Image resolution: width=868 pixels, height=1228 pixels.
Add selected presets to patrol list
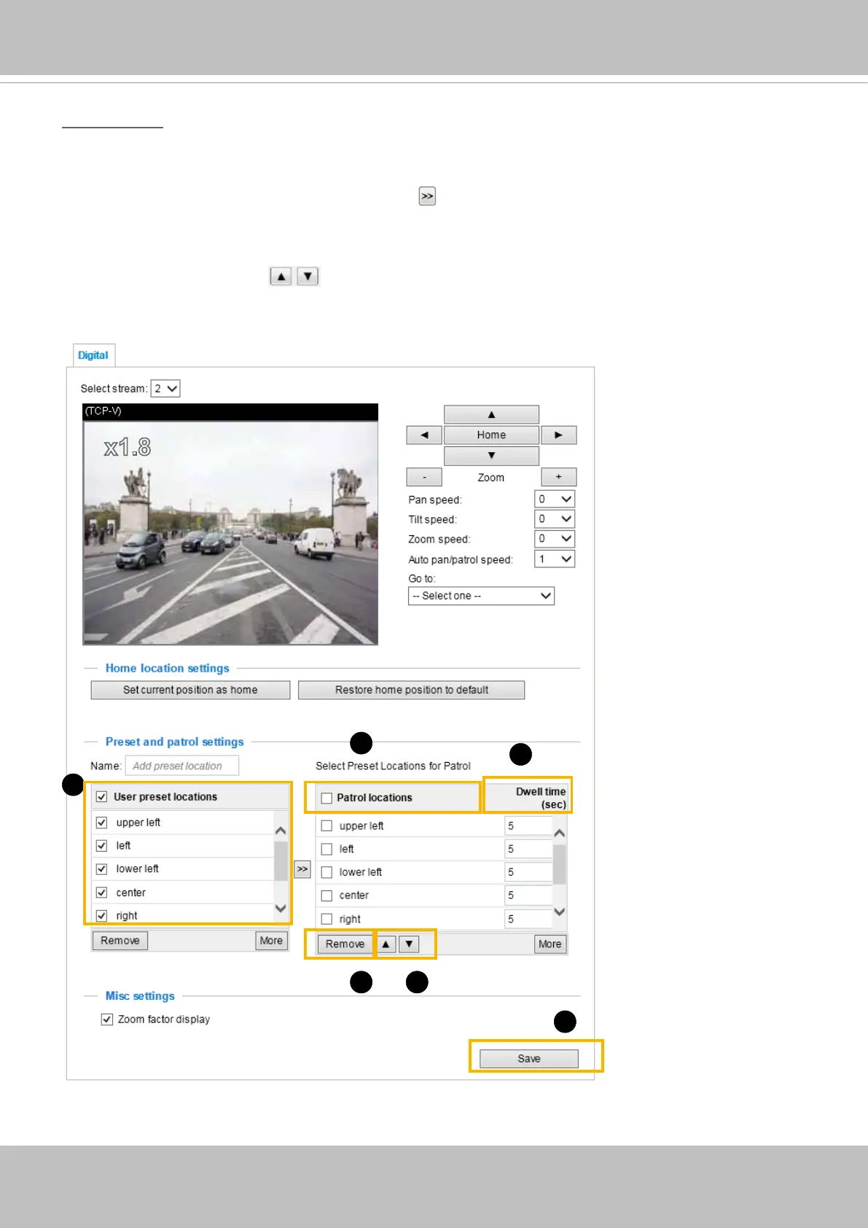pos(302,869)
